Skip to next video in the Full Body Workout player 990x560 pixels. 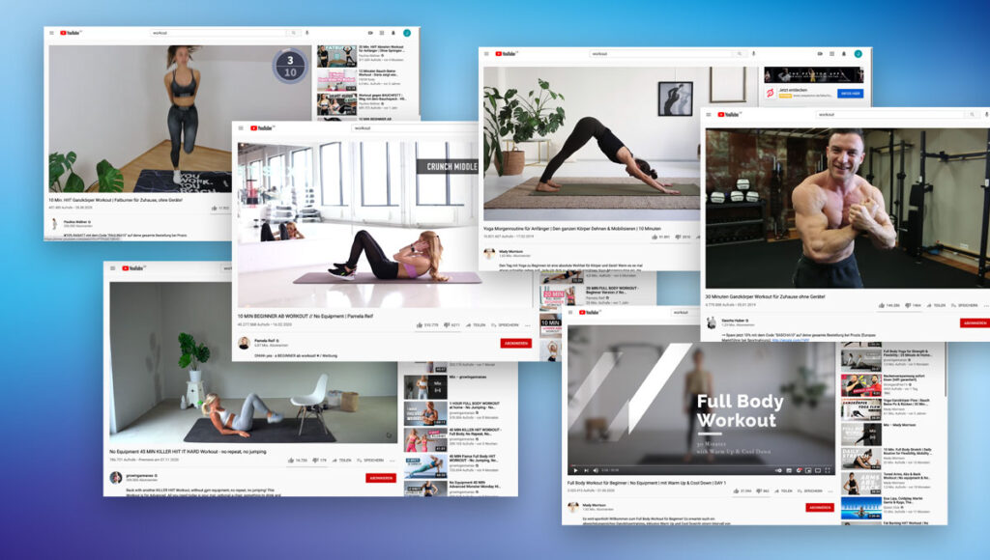[586, 470]
